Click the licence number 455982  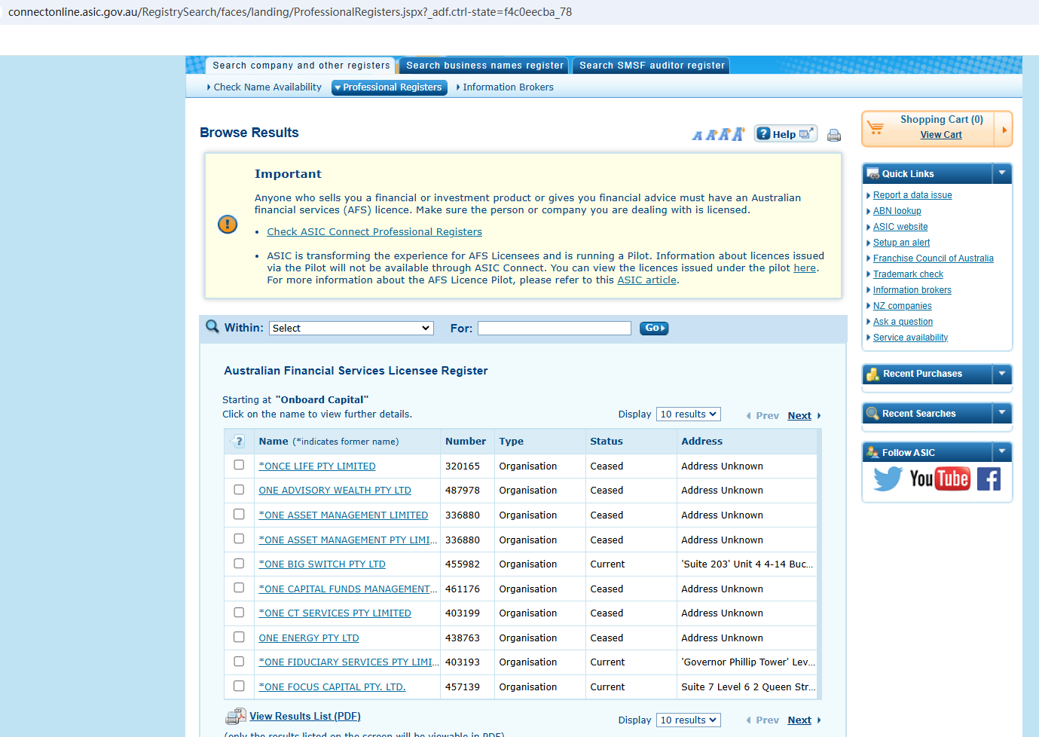(463, 564)
